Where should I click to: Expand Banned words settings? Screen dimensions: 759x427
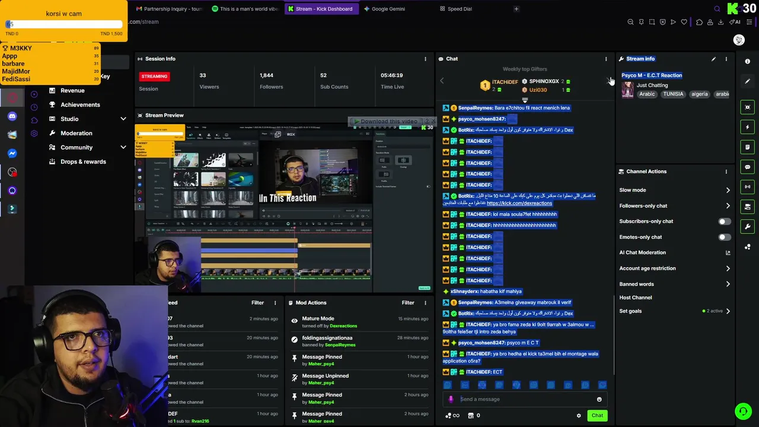(728, 284)
